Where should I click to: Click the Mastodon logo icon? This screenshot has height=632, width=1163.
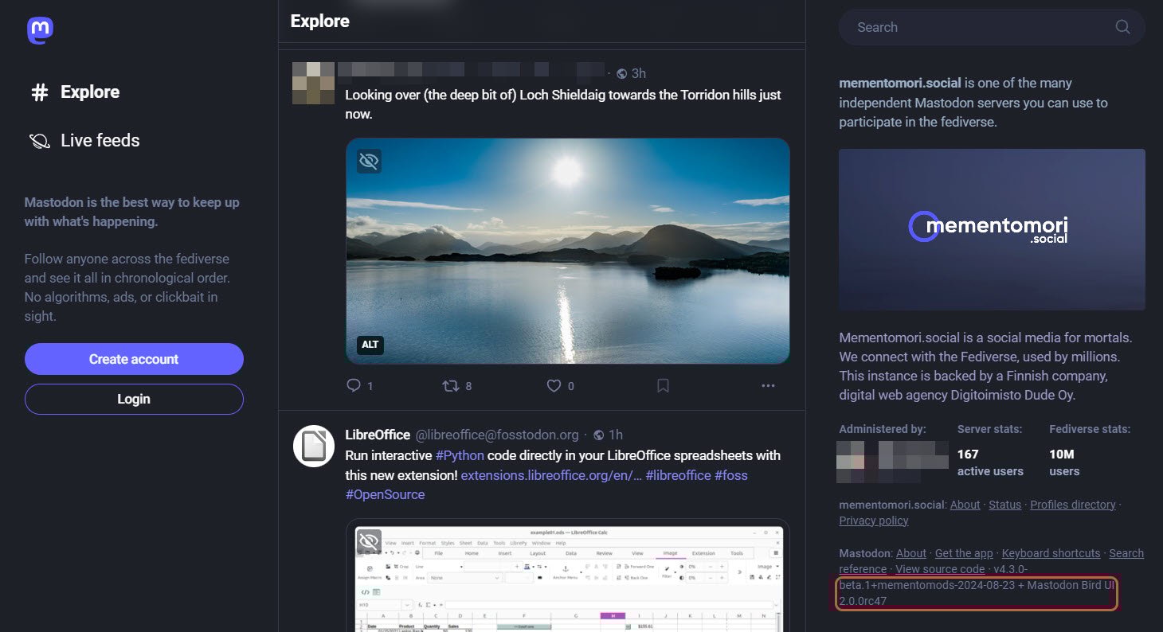[39, 30]
